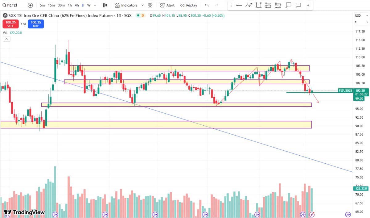Click the add symbol plus icon

click(30, 5)
